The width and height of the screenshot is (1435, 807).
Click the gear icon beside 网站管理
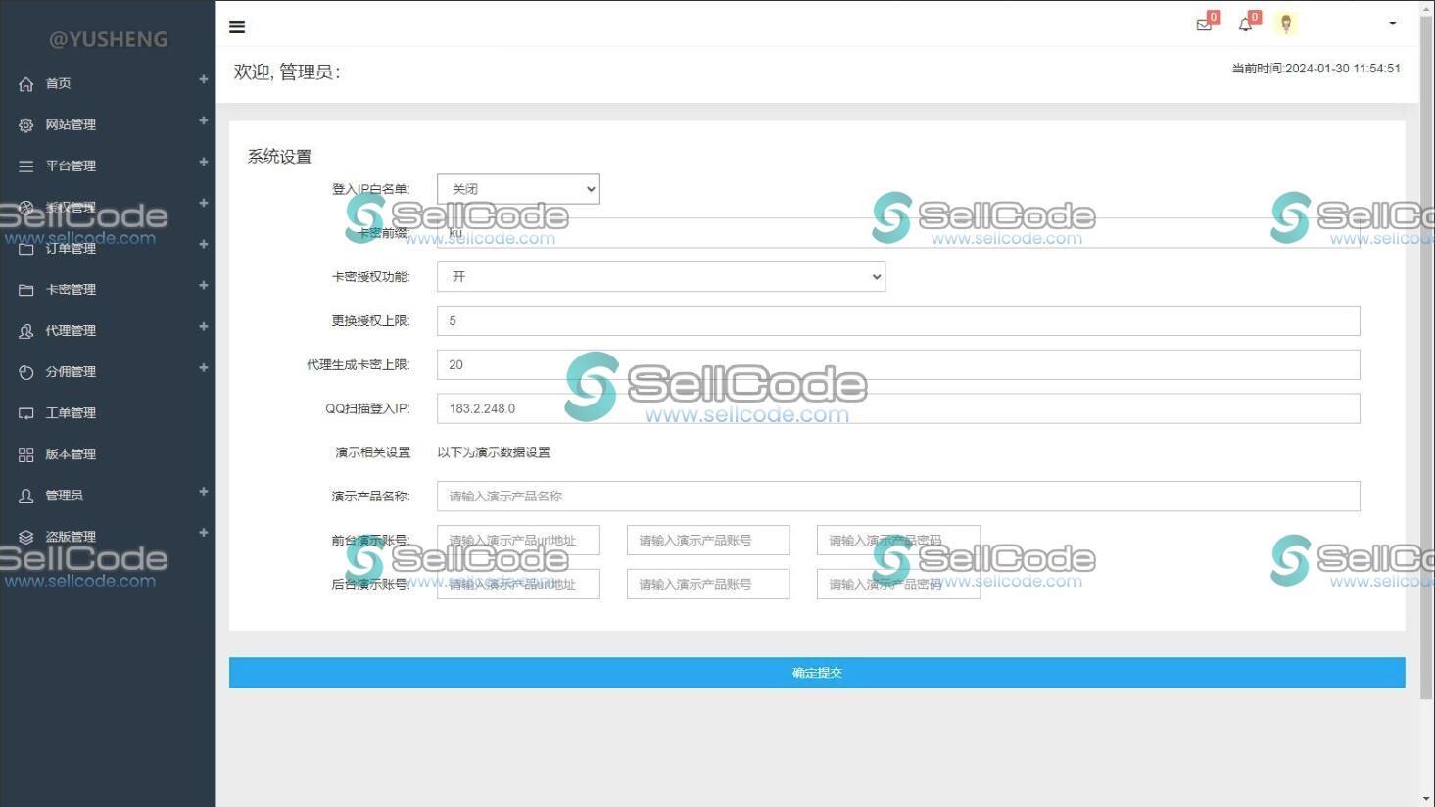tap(26, 125)
